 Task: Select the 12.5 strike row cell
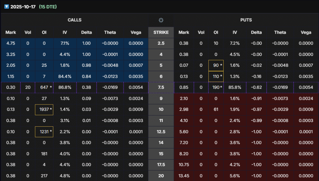tap(161, 132)
